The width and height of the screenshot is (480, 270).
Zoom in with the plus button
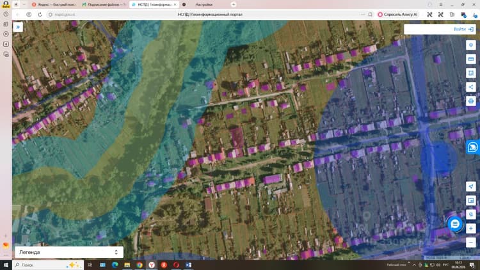[x=471, y=228]
